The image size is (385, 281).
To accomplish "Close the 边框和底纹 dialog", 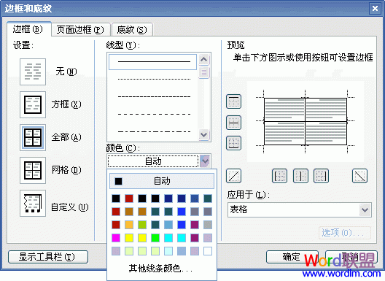I will click(375, 9).
